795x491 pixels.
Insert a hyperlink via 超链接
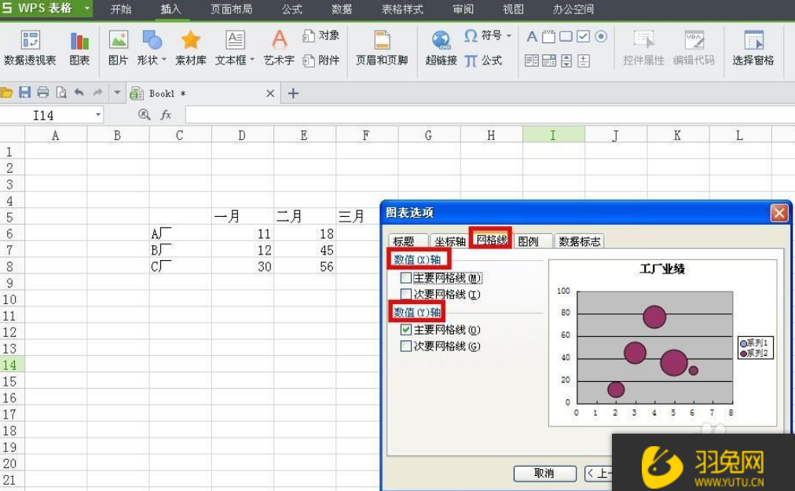pyautogui.click(x=441, y=48)
